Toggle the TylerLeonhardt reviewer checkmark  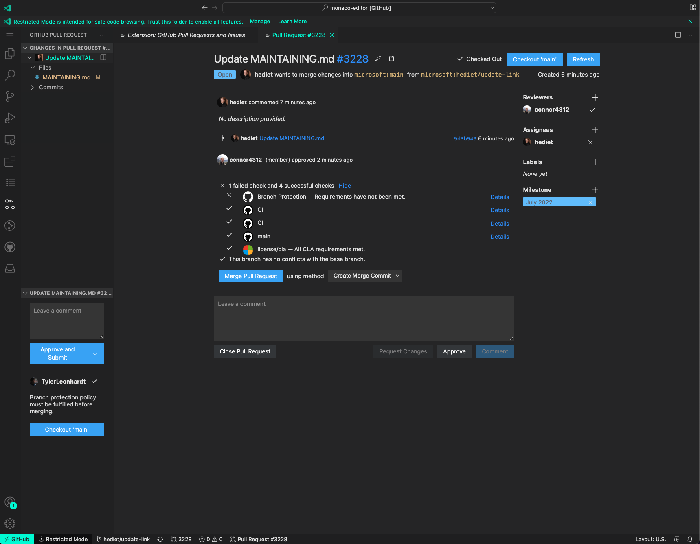tap(94, 382)
